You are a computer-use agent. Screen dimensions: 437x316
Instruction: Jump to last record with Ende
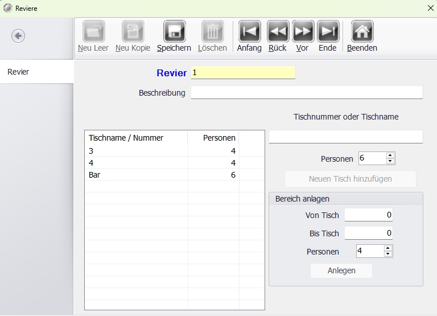coord(328,31)
